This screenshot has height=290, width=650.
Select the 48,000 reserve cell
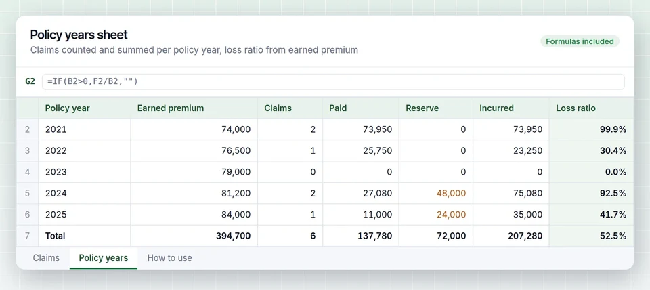click(x=436, y=193)
